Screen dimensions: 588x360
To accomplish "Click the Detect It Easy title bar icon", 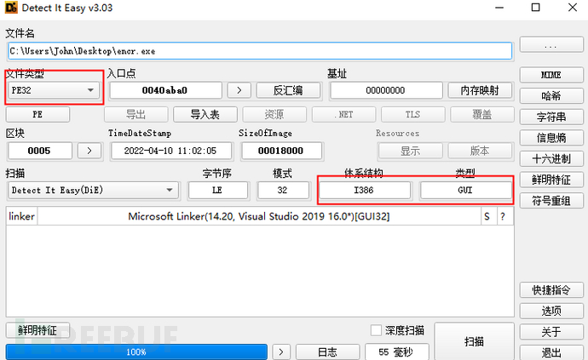I will point(12,9).
